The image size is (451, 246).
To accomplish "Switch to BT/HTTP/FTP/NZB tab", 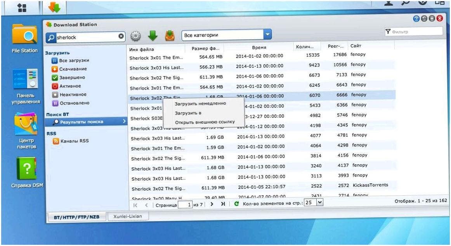I will click(76, 217).
